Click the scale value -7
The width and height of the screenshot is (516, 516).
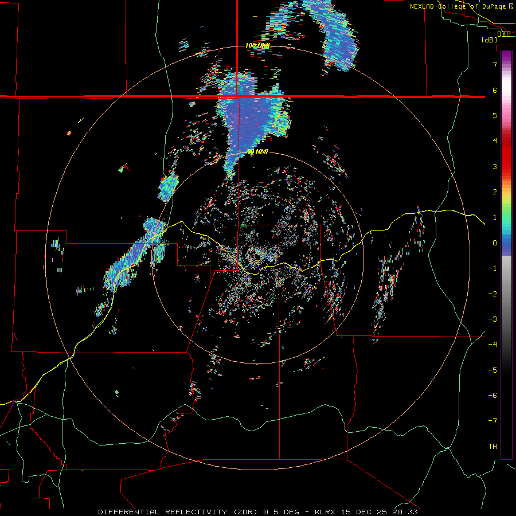tap(492, 421)
